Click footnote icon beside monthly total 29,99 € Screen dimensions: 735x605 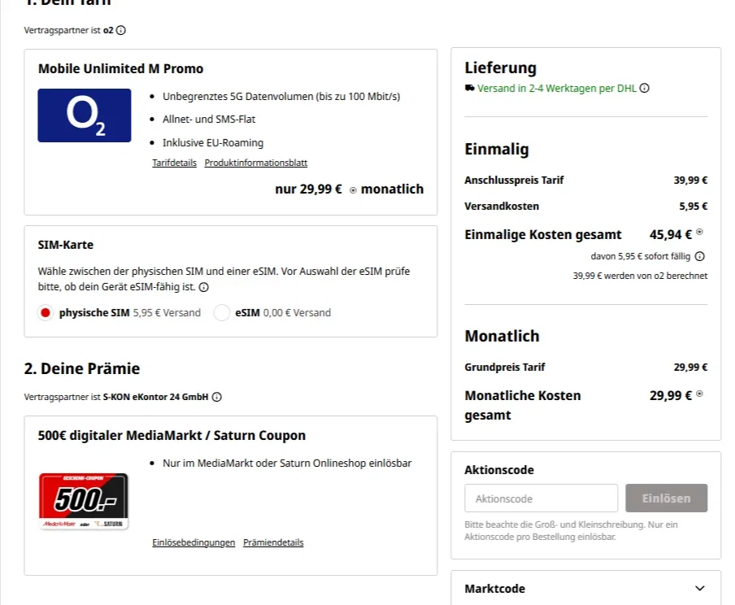tap(699, 394)
